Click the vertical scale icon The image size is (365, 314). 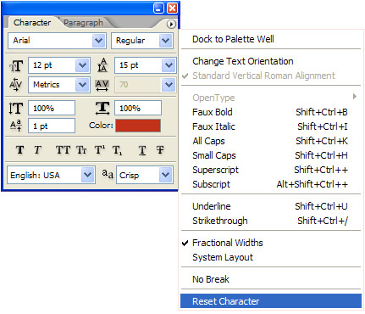tap(16, 108)
